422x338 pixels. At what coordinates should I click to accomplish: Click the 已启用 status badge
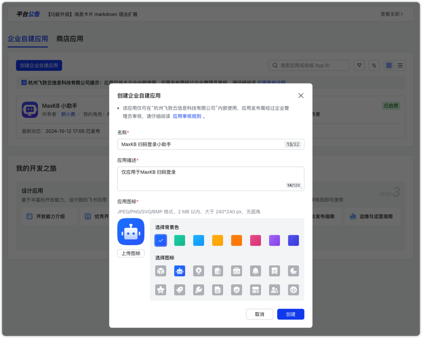coord(391,106)
